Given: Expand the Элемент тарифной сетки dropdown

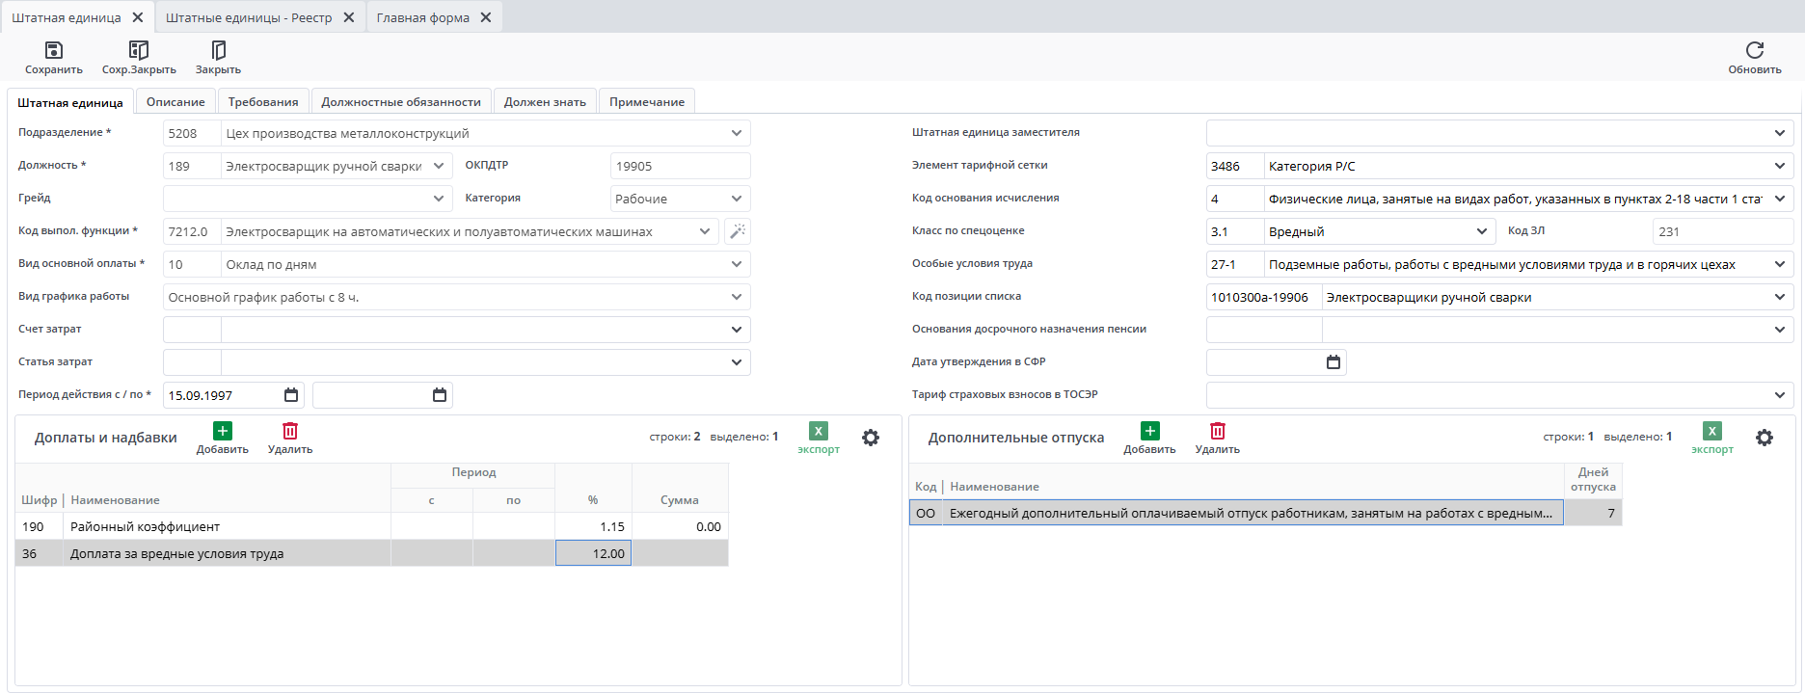Looking at the screenshot, I should point(1780,166).
